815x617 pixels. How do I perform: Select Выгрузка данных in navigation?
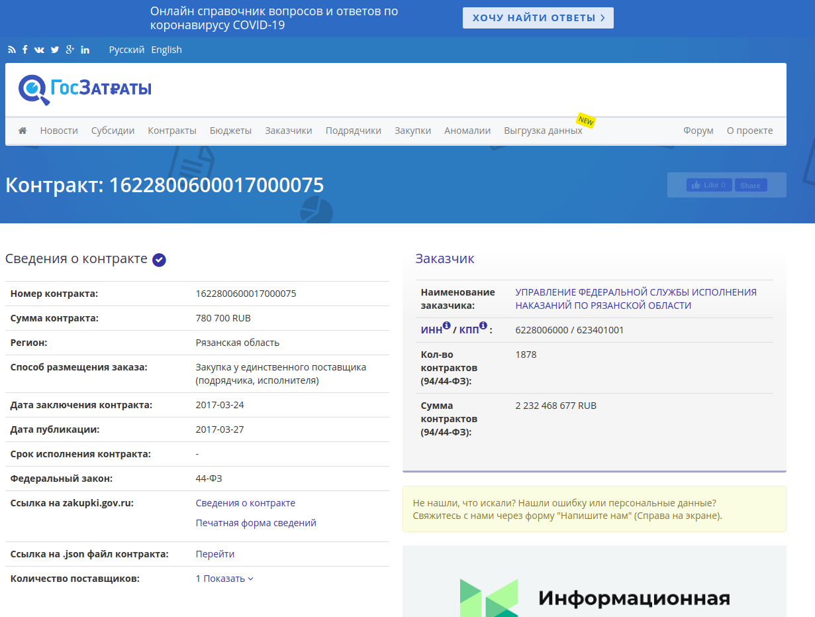click(543, 131)
